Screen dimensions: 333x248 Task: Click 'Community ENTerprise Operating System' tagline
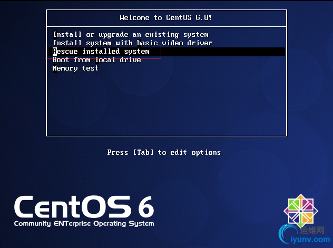coord(84,224)
